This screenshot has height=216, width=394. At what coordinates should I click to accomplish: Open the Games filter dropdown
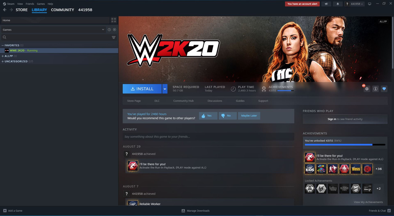pos(53,30)
